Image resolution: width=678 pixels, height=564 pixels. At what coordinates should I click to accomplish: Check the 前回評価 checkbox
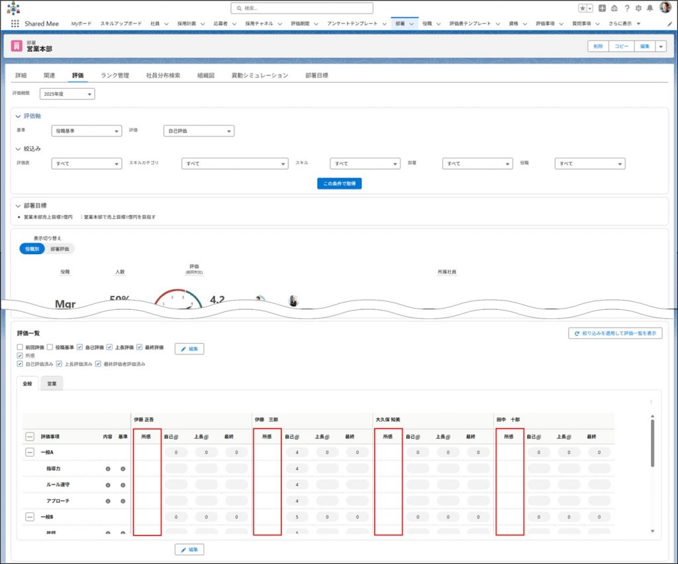click(x=20, y=347)
